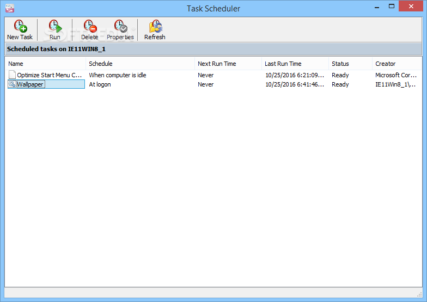
Task: Sort by the Schedule column header
Action: (140, 64)
